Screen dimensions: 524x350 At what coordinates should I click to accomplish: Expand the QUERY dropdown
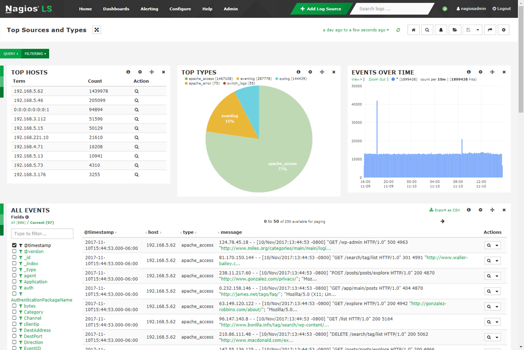pyautogui.click(x=10, y=53)
